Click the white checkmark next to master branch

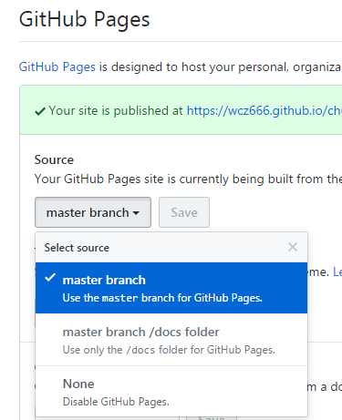(50, 278)
